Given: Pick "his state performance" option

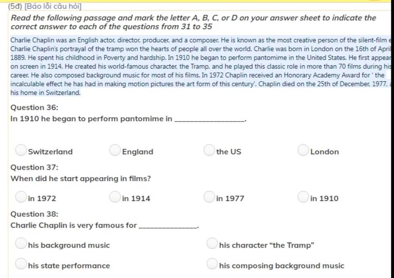Looking at the screenshot, I should tap(21, 264).
